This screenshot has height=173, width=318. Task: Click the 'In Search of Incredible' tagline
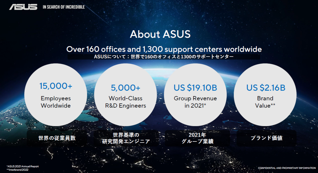click(64, 7)
